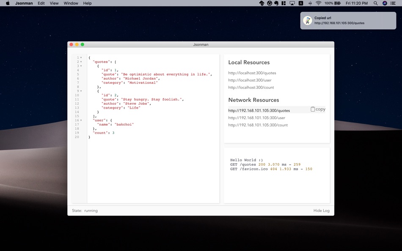Click Hide Log in the status bar
This screenshot has height=251, width=402.
pyautogui.click(x=321, y=210)
